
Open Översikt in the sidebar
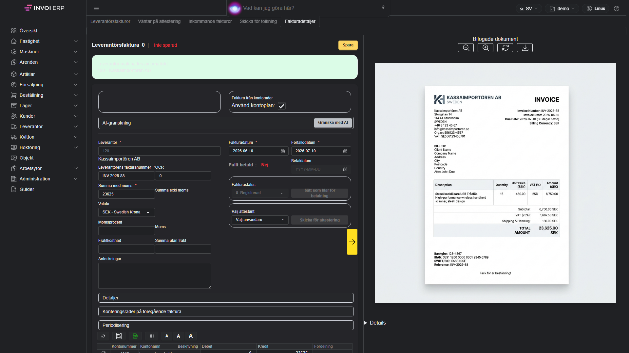click(44, 31)
